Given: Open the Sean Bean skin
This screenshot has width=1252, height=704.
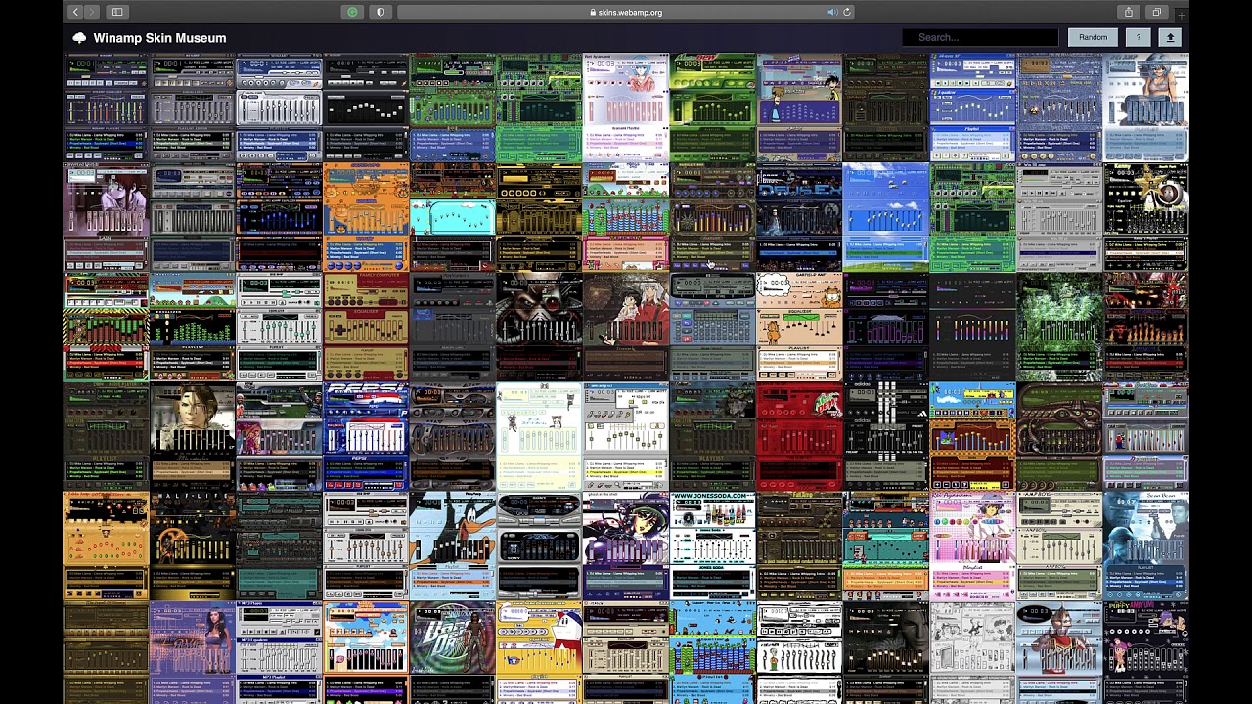Looking at the screenshot, I should 1146,546.
